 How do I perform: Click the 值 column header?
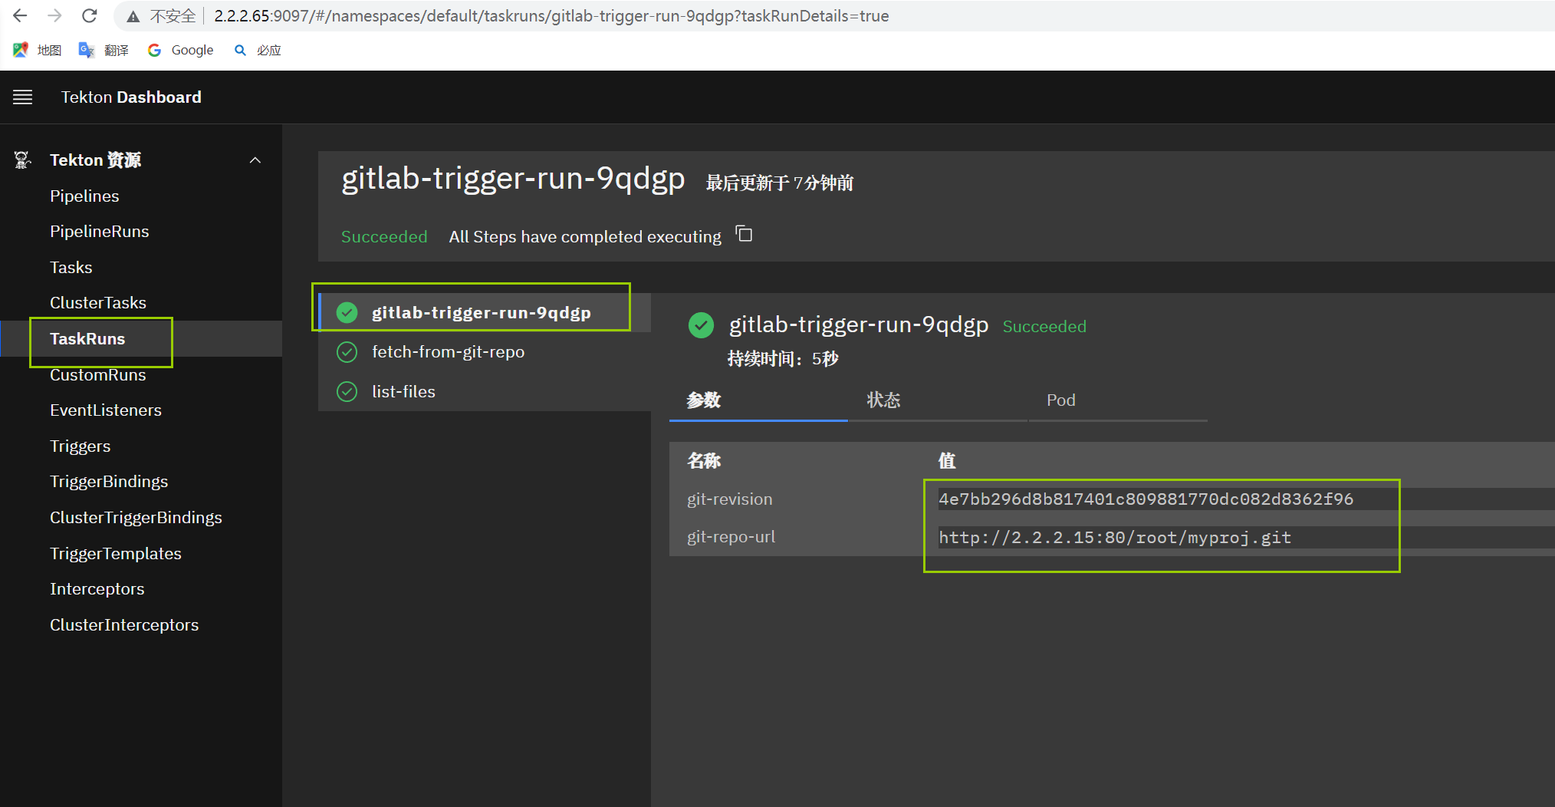[947, 461]
